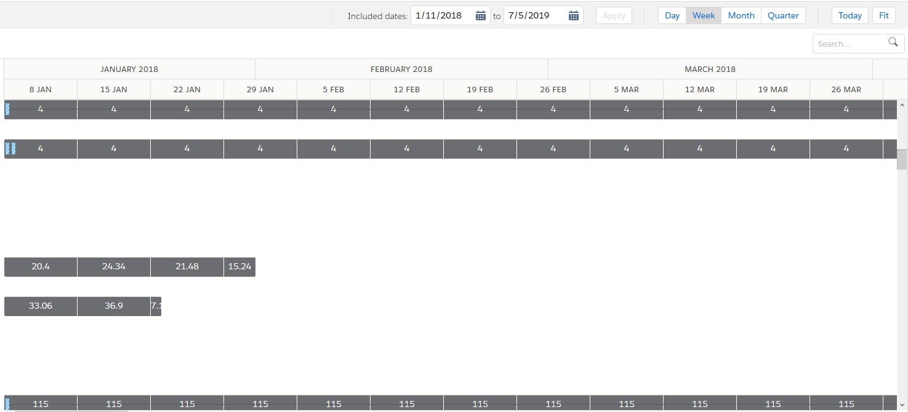The height and width of the screenshot is (412, 908).
Task: Open the end date calendar picker
Action: pos(573,16)
